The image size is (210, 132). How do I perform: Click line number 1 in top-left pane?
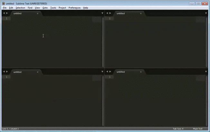click(x=6, y=18)
